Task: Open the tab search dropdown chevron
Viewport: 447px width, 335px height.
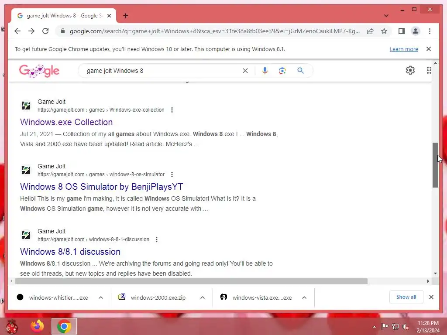Action: [386, 16]
